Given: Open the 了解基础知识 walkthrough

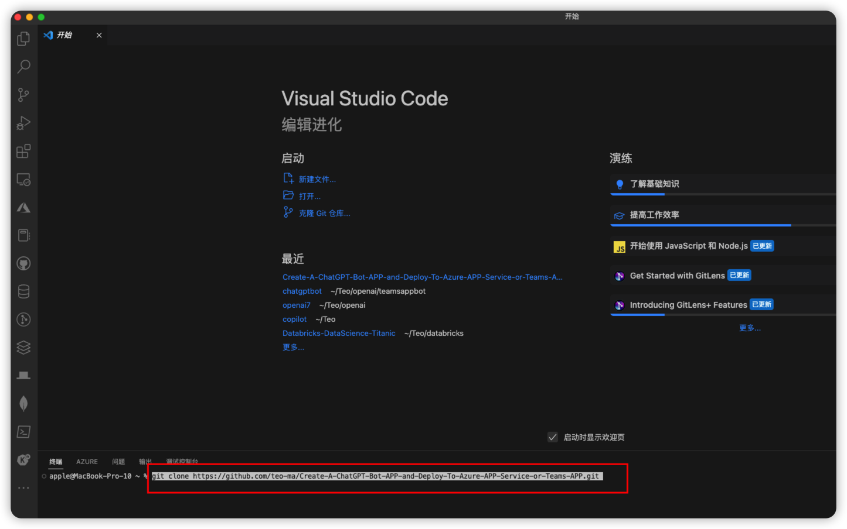Looking at the screenshot, I should coord(723,184).
